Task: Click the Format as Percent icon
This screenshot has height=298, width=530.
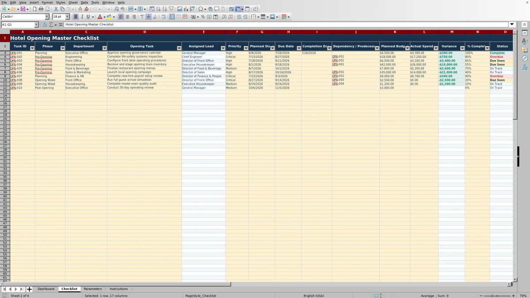Action: pyautogui.click(x=203, y=17)
